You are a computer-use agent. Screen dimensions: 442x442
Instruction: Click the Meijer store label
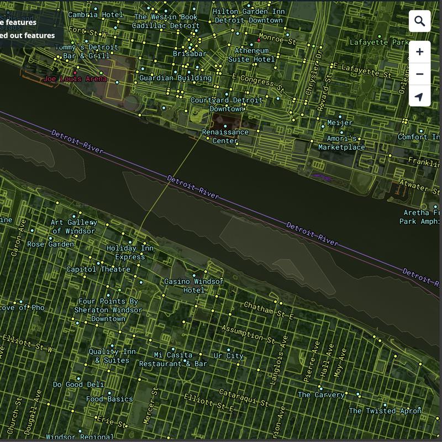coord(340,123)
